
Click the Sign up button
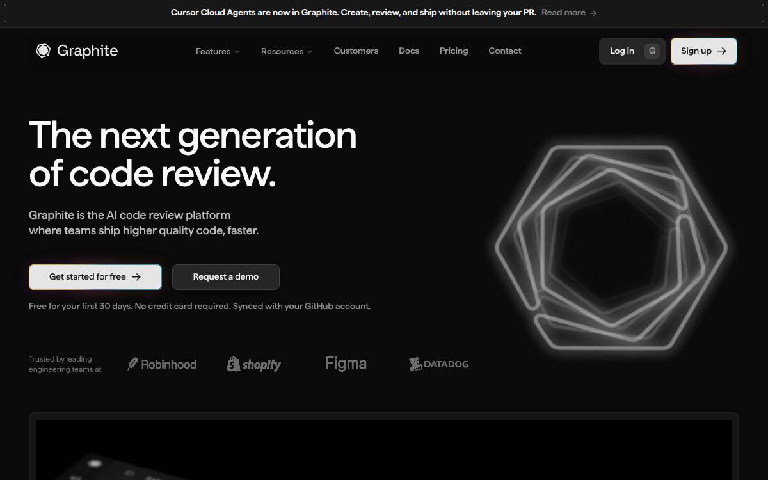pyautogui.click(x=704, y=51)
